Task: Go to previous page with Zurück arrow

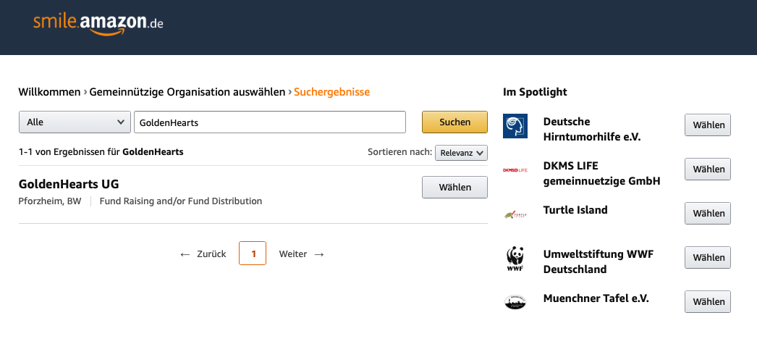Action: pos(203,254)
